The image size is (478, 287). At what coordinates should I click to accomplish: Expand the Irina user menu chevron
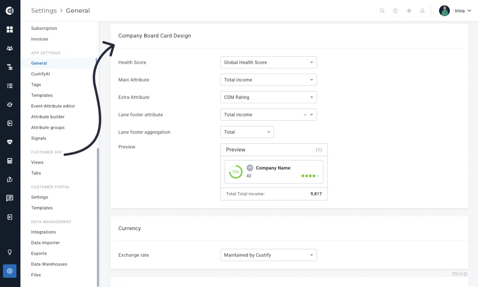[x=469, y=11]
